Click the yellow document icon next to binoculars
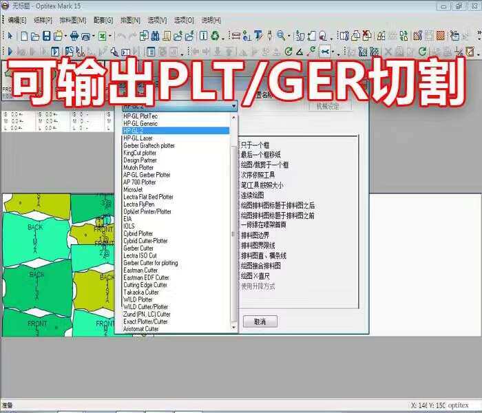This screenshot has height=413, width=482. [x=167, y=36]
